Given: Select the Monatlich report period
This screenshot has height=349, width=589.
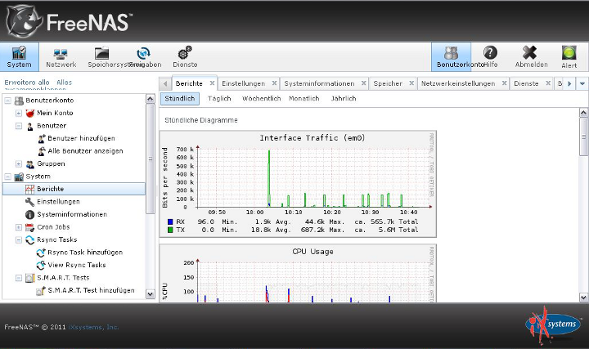Looking at the screenshot, I should pyautogui.click(x=303, y=99).
